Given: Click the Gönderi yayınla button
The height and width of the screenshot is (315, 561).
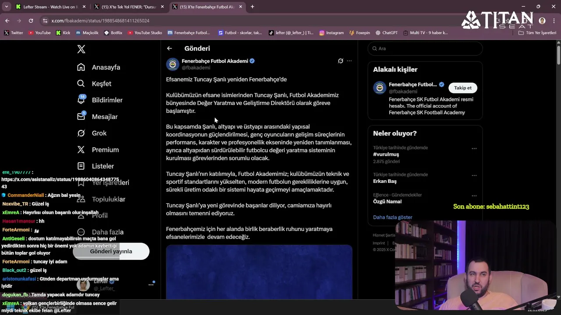Looking at the screenshot, I should (x=111, y=251).
